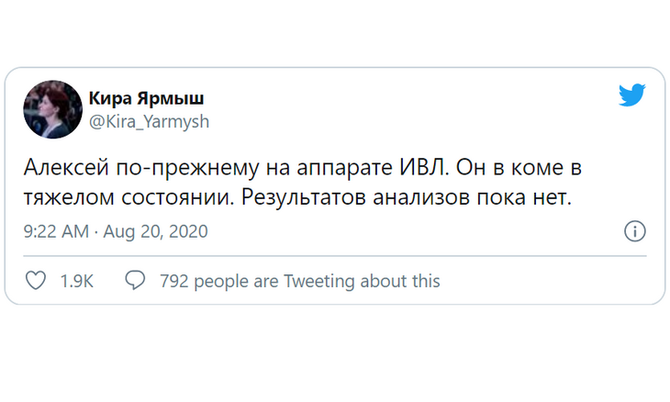The image size is (670, 402).
Task: Click the reply speech bubble icon
Action: pyautogui.click(x=136, y=281)
